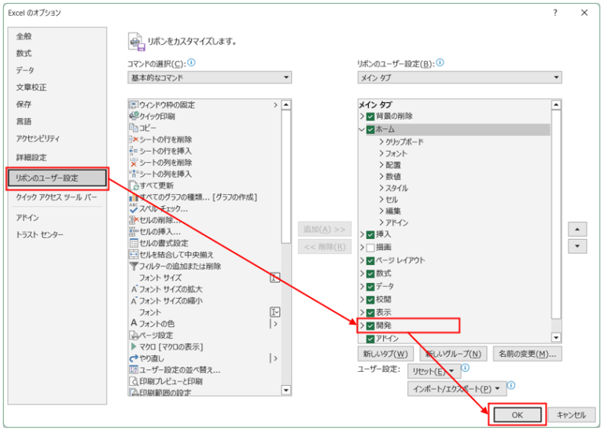Viewport: 604px width, 430px height.
Task: Enable the 描画 tab checkbox
Action: pyautogui.click(x=370, y=248)
